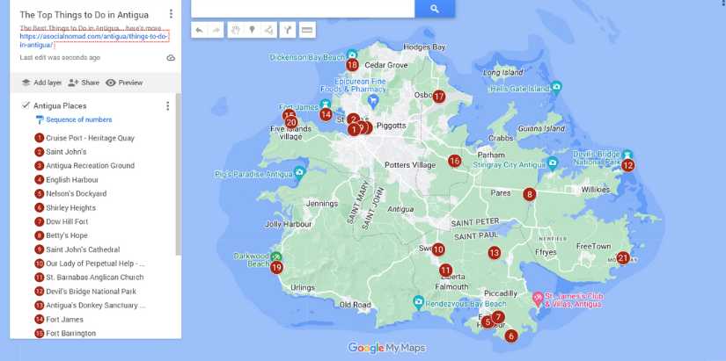Image resolution: width=726 pixels, height=361 pixels.
Task: Click the St. James's Club pink pin
Action: tap(538, 299)
